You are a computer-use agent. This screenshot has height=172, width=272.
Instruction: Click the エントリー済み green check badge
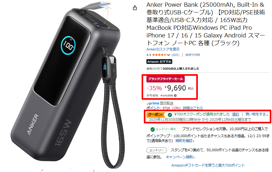click(x=163, y=129)
